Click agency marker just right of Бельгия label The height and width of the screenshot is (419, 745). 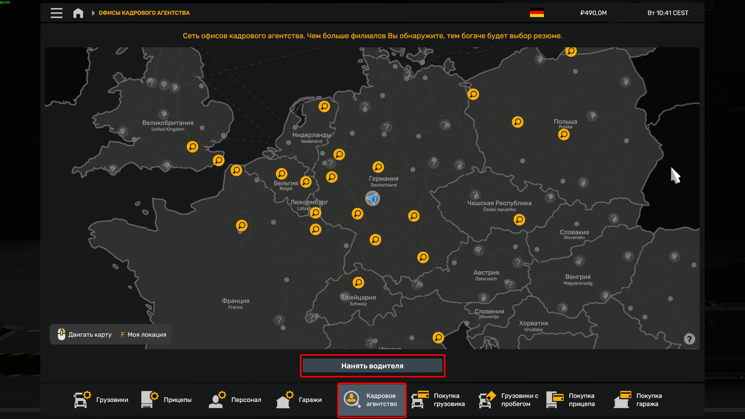306,182
